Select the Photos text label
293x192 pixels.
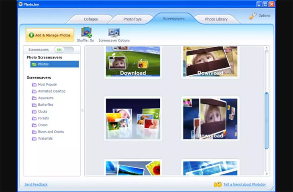(x=43, y=64)
